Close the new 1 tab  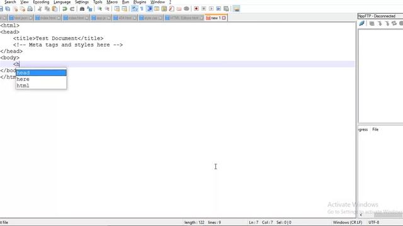[224, 18]
